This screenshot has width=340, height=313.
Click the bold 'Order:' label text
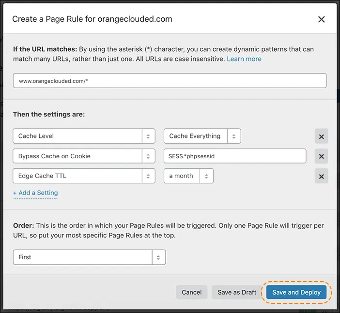(23, 226)
